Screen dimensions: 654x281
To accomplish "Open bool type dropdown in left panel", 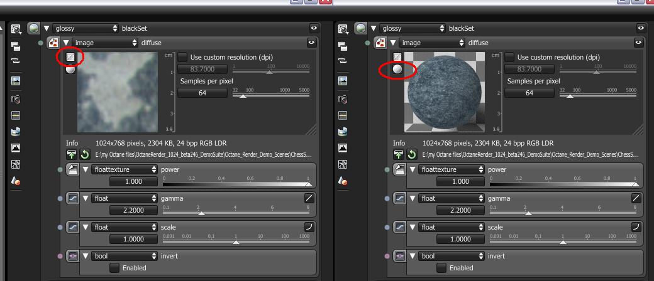I will 125,256.
